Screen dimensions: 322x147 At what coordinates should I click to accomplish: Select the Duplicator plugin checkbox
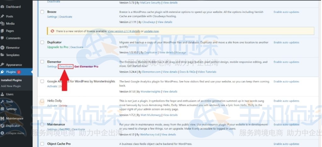tap(42, 42)
